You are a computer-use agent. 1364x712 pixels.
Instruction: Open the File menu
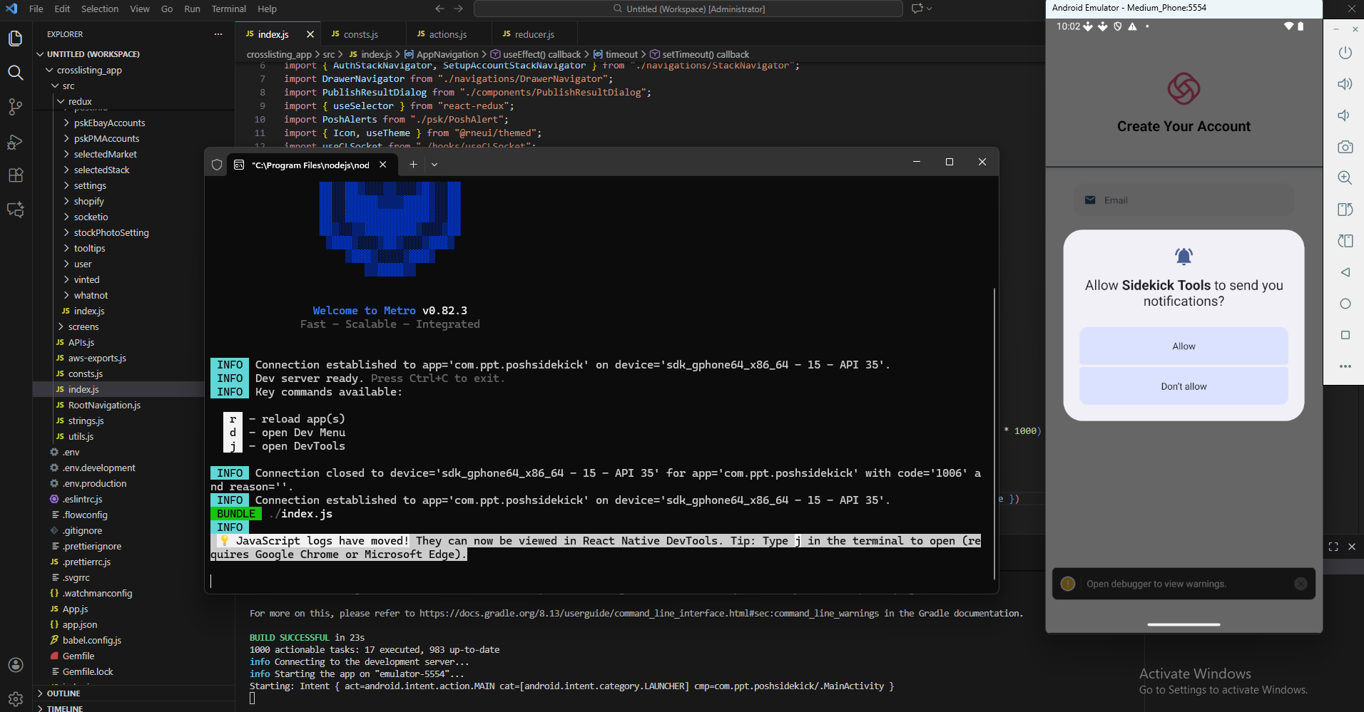[x=36, y=9]
